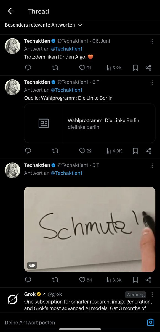
Task: Open the Grok profile avatar
Action: coord(13,300)
